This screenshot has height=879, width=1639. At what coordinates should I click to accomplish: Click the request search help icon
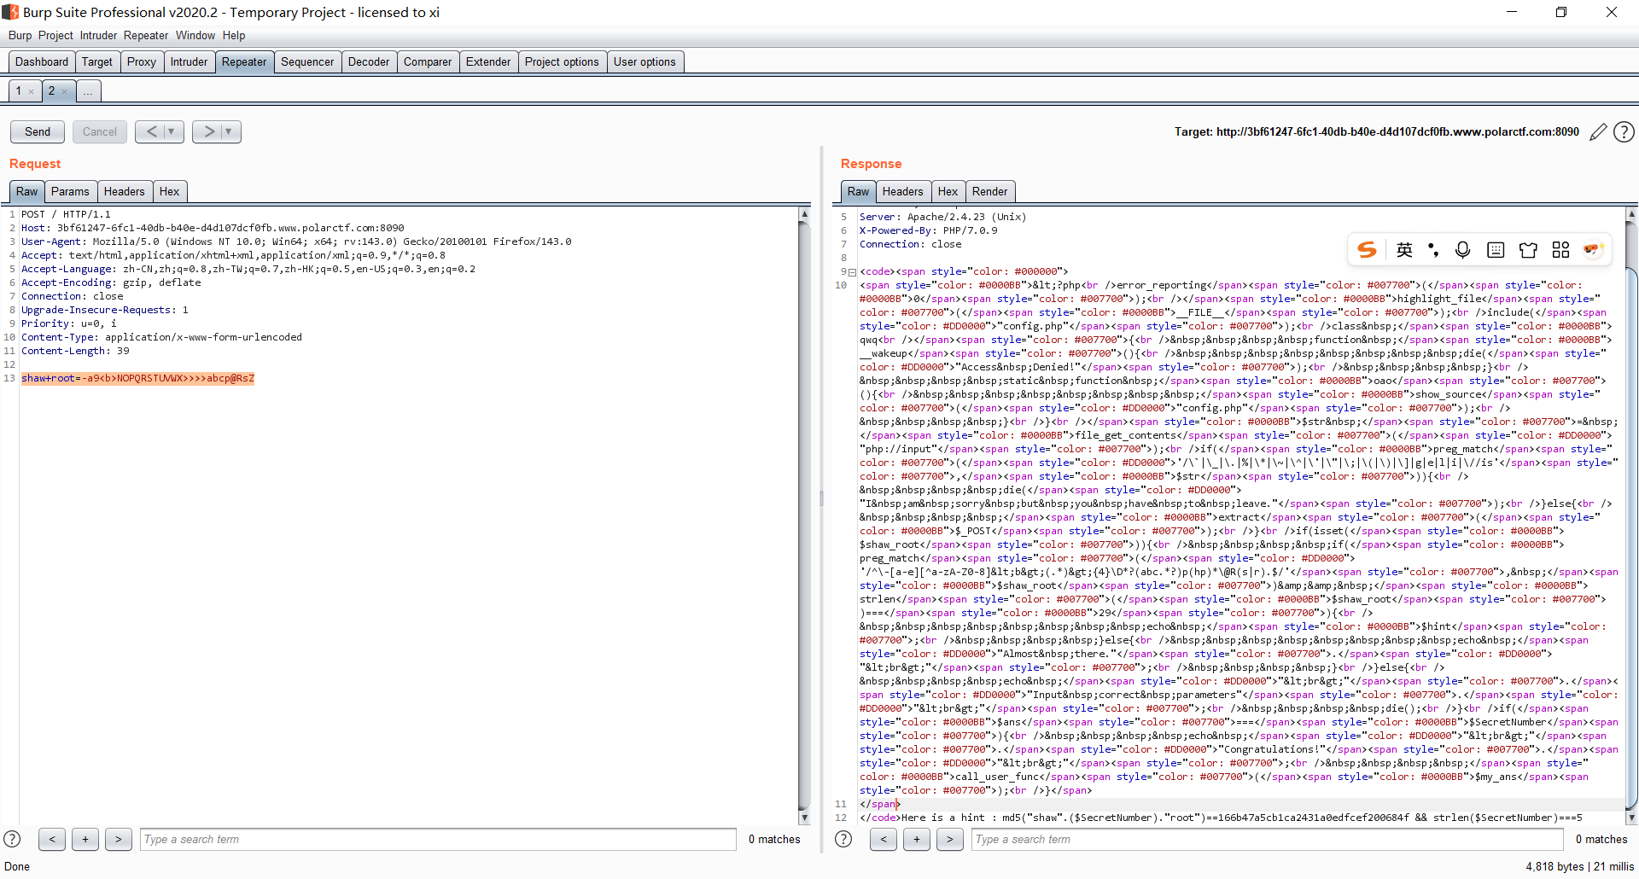(x=12, y=839)
